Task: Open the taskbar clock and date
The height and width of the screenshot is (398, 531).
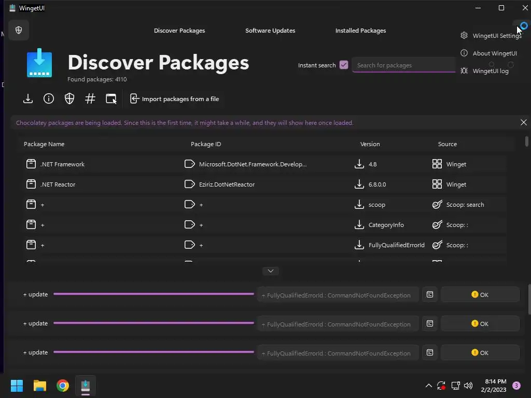Action: coord(494,386)
